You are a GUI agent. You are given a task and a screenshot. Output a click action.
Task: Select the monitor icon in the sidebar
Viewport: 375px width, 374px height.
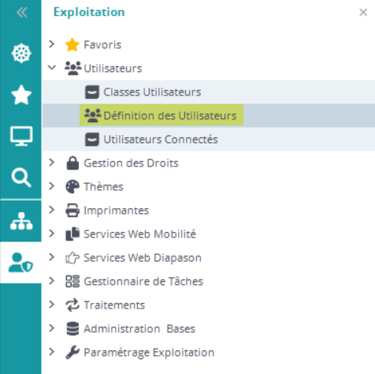21,136
